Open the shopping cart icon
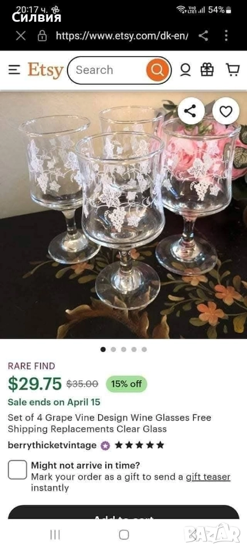 [233, 70]
